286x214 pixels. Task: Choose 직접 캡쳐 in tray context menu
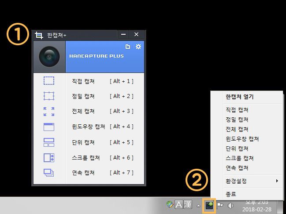pyautogui.click(x=237, y=110)
